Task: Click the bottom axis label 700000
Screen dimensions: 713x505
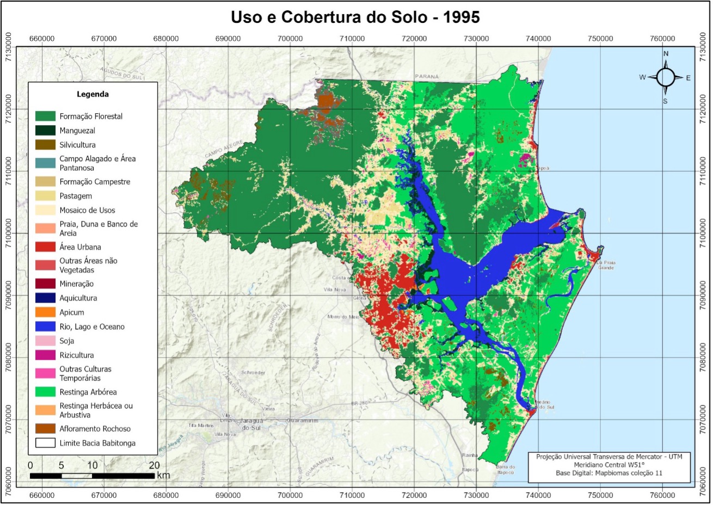Action: (x=290, y=495)
